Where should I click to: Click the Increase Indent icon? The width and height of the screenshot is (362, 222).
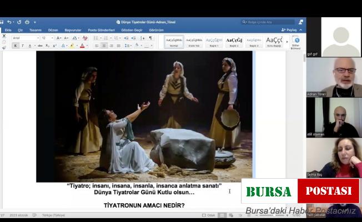[x=133, y=38]
